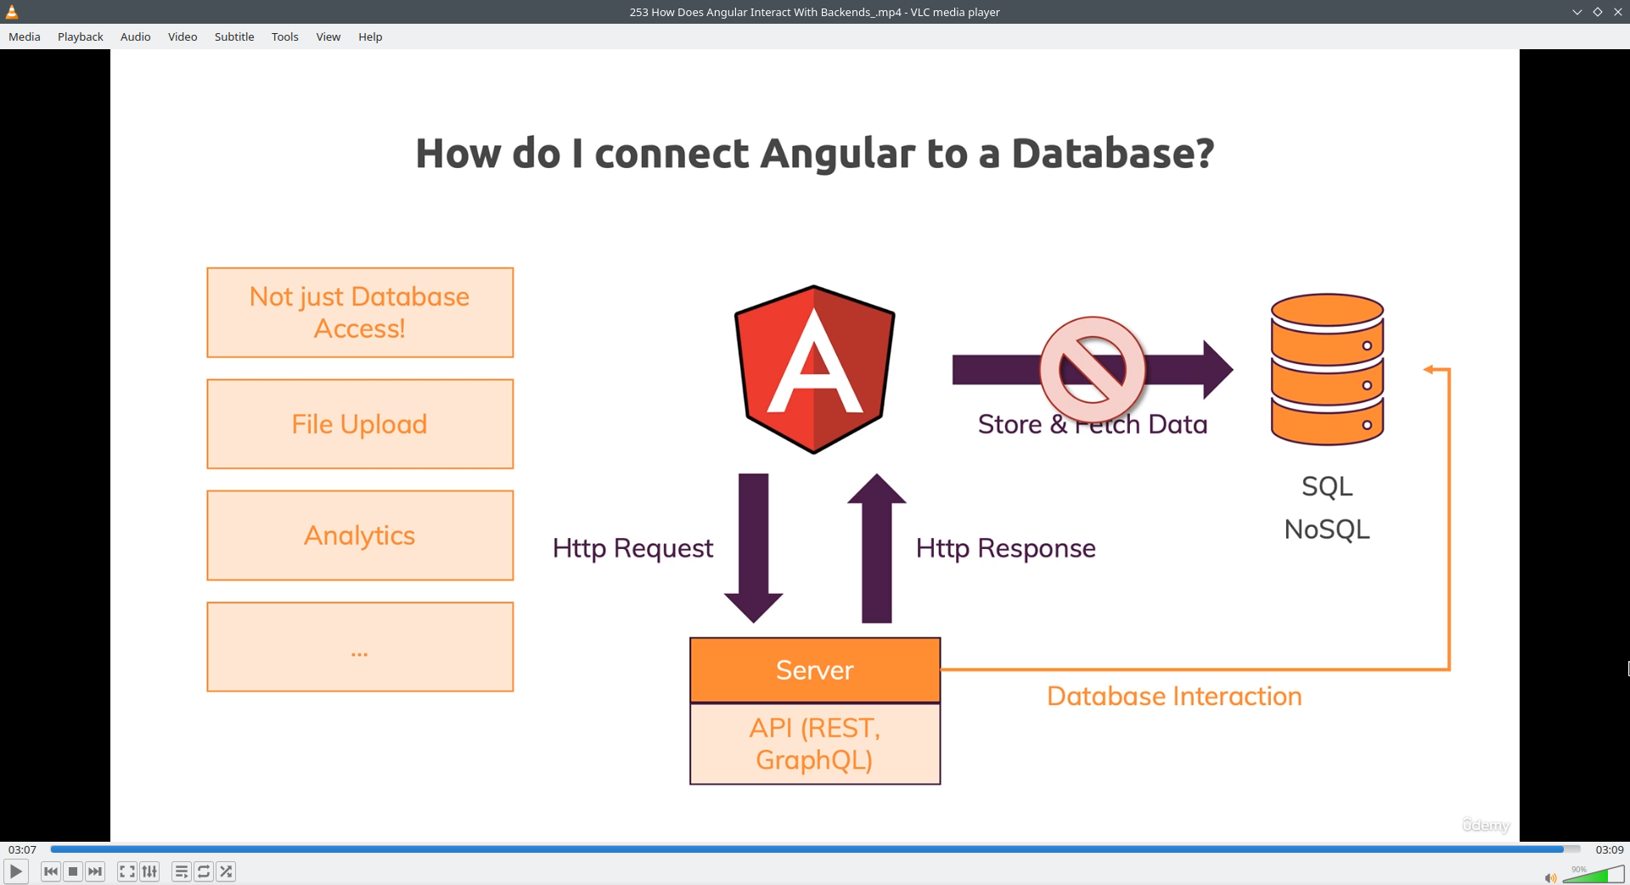Open the Playback menu
1630x885 pixels.
click(81, 36)
